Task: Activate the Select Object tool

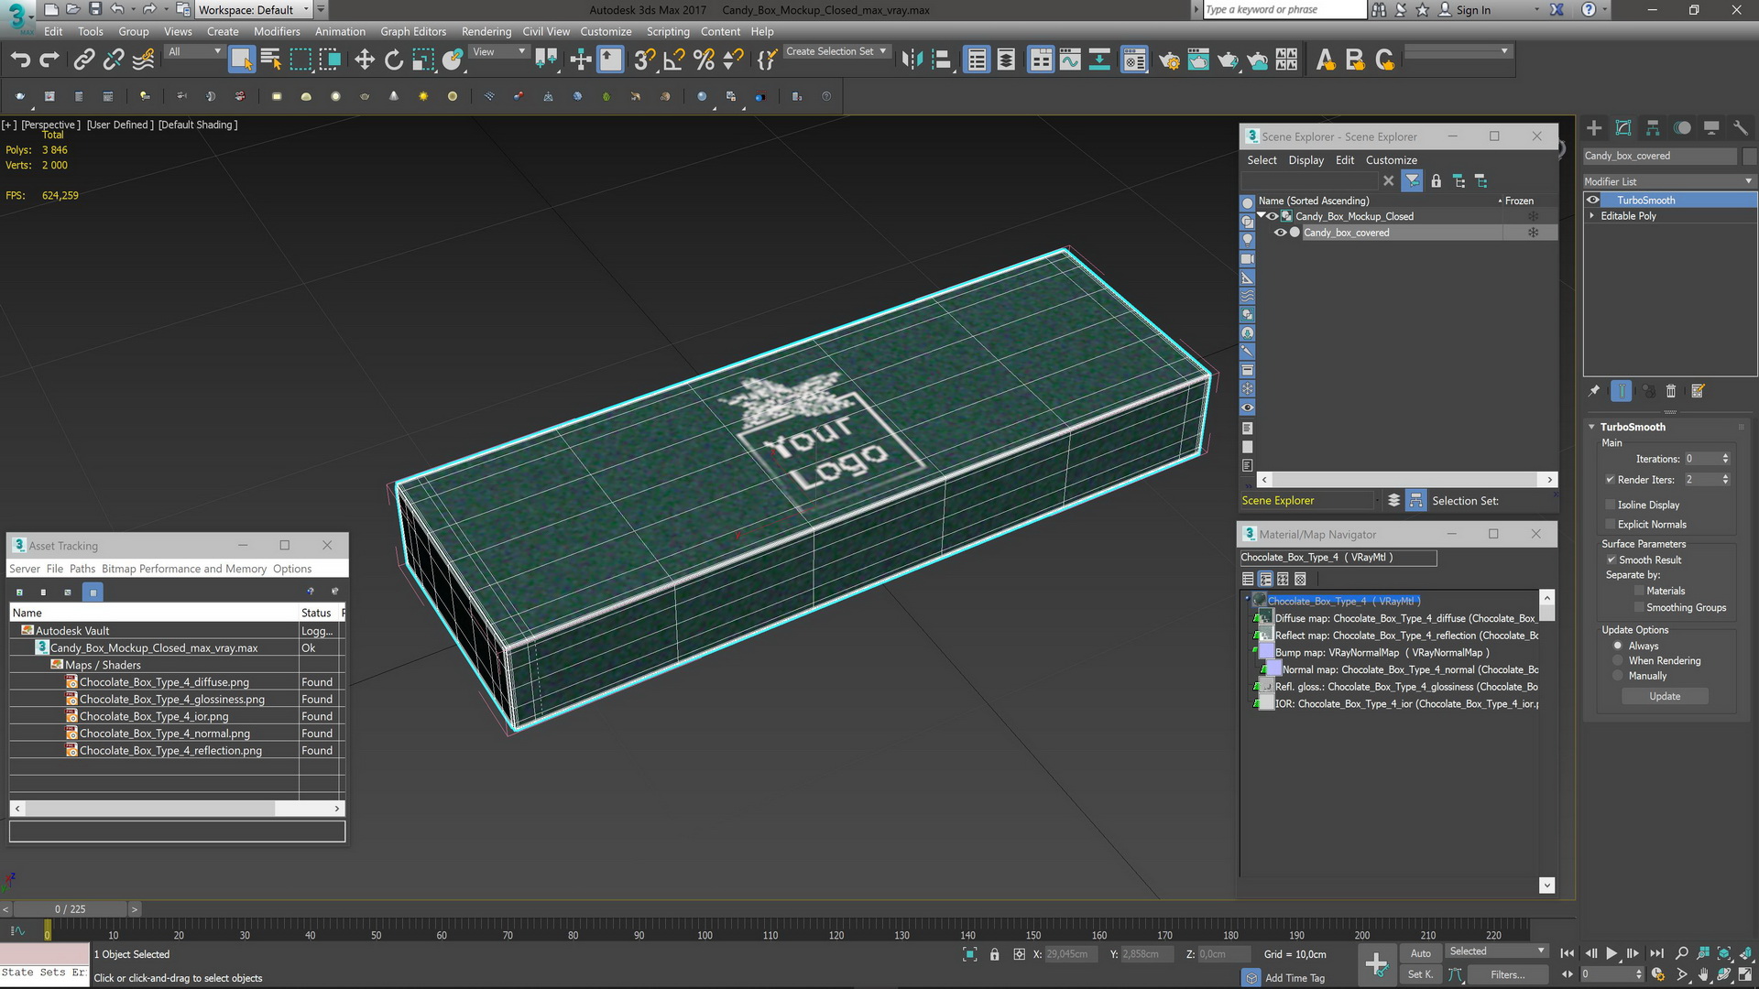Action: click(241, 60)
